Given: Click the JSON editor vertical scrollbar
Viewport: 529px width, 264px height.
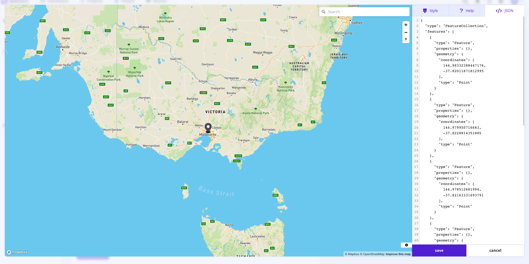Looking at the screenshot, I should (x=523, y=70).
